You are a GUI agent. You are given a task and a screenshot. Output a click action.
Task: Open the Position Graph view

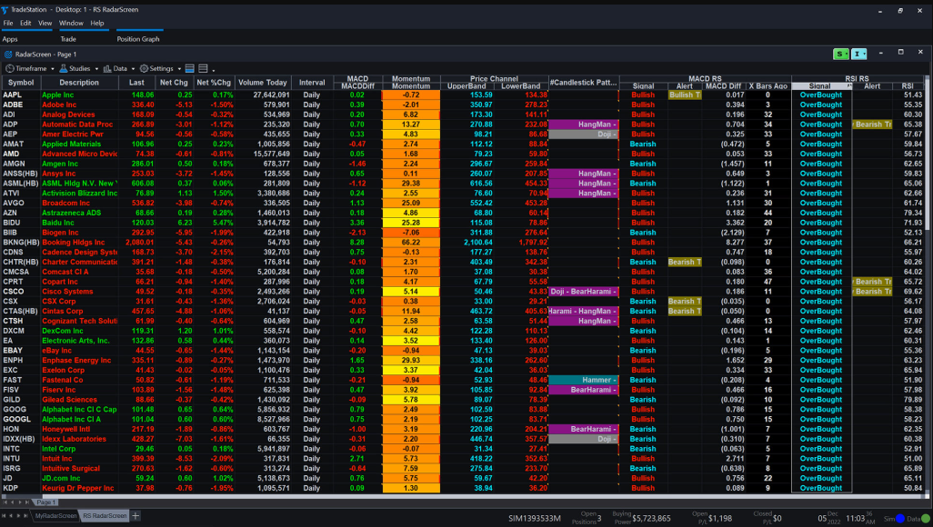coord(138,39)
